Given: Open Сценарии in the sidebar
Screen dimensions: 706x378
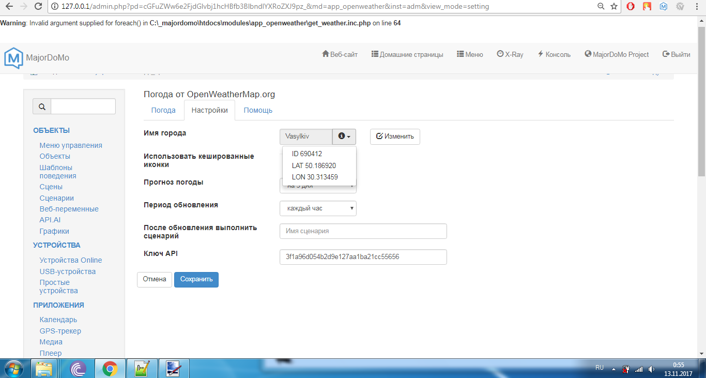Looking at the screenshot, I should click(56, 198).
